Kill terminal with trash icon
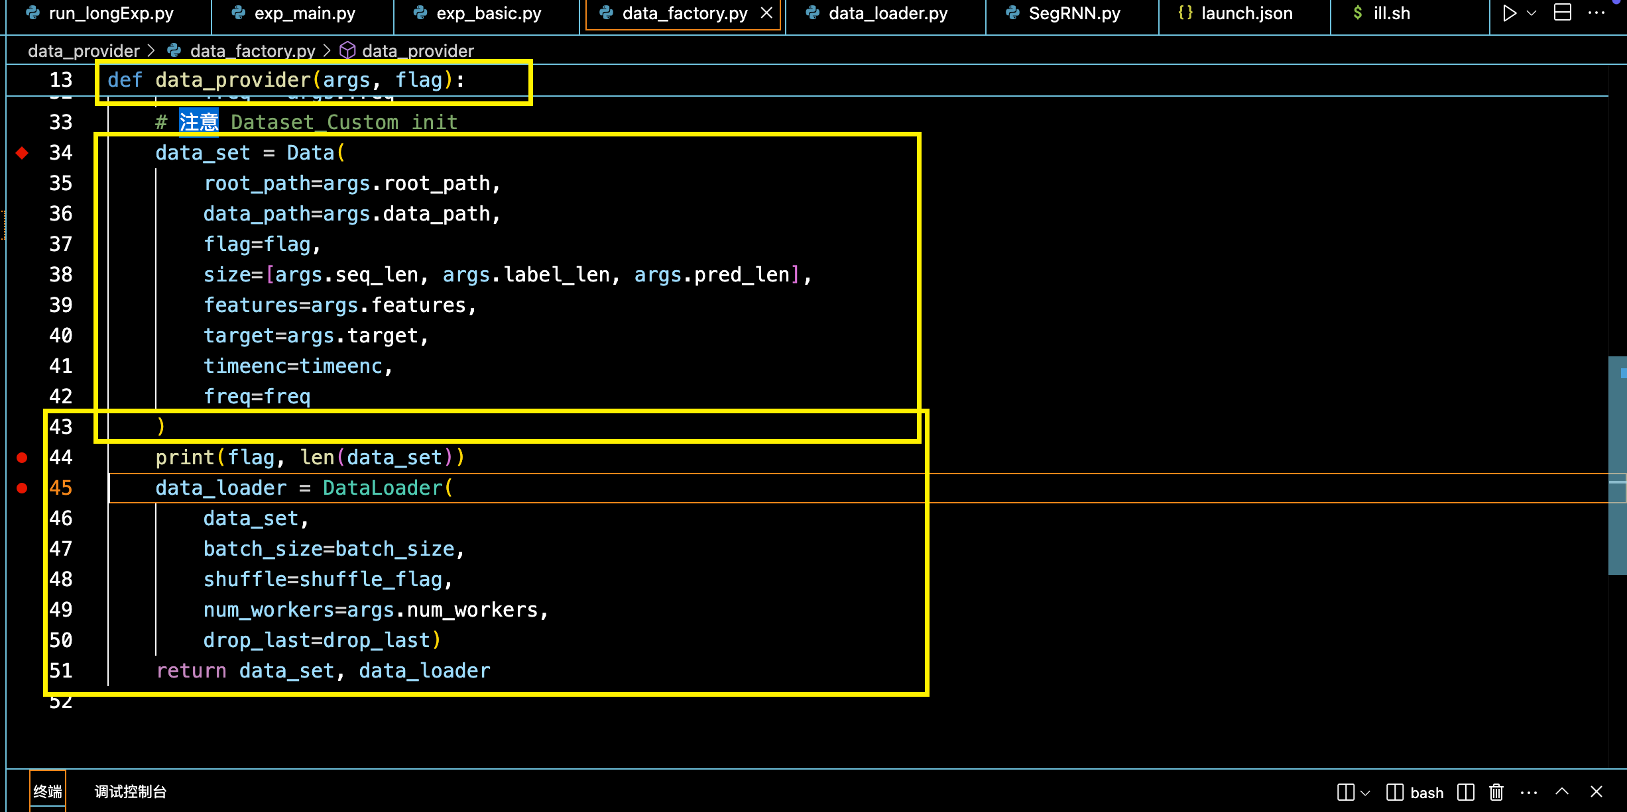The width and height of the screenshot is (1627, 812). [x=1496, y=792]
